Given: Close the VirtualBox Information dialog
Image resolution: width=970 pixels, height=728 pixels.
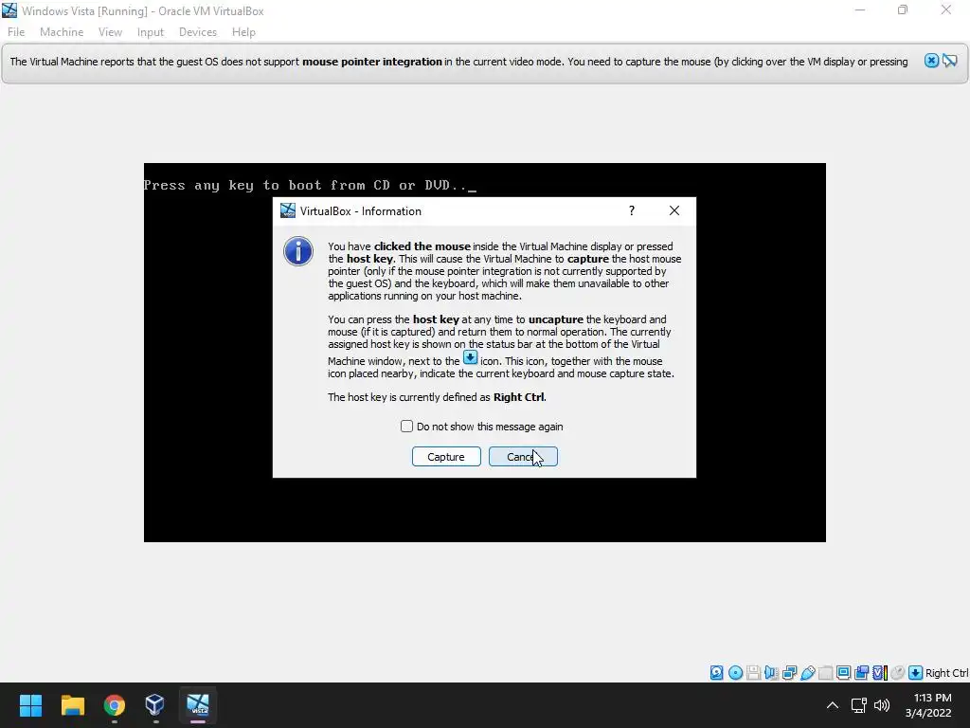Looking at the screenshot, I should [674, 210].
